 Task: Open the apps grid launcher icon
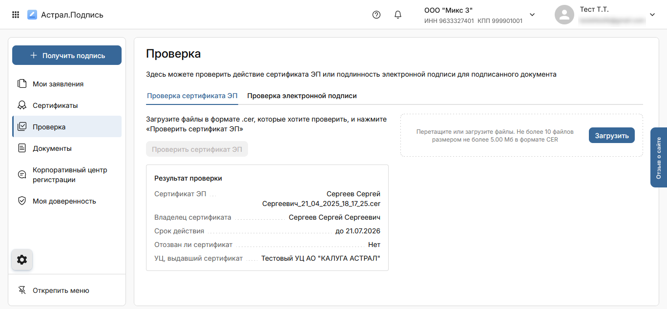pyautogui.click(x=16, y=15)
